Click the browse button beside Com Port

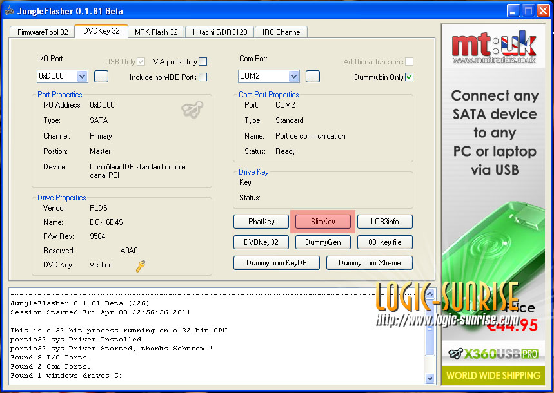(x=313, y=76)
